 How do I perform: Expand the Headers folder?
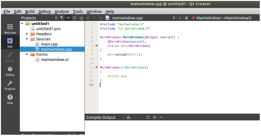click(27, 34)
